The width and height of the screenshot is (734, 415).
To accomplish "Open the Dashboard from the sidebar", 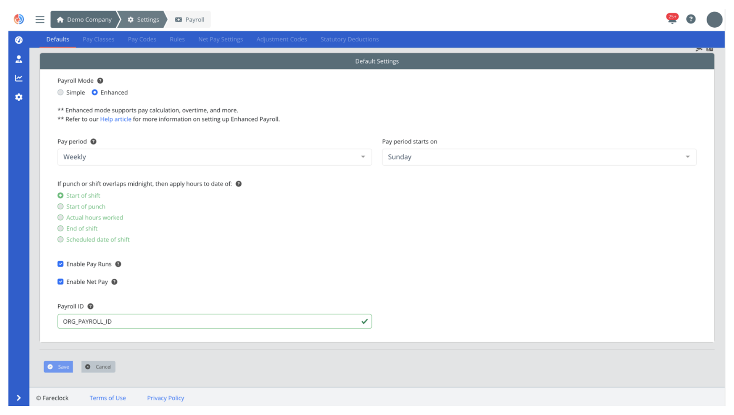I will [x=18, y=40].
